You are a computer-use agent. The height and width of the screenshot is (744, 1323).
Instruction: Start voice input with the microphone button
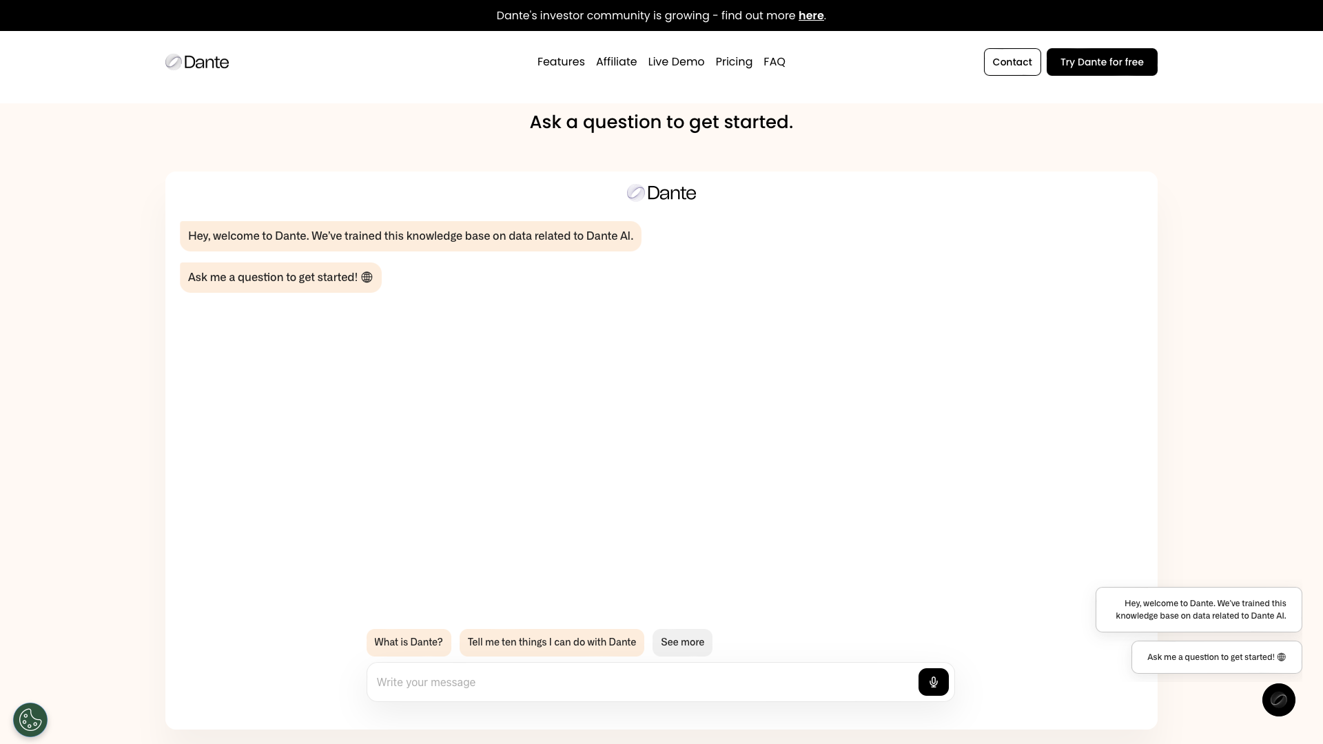(933, 682)
